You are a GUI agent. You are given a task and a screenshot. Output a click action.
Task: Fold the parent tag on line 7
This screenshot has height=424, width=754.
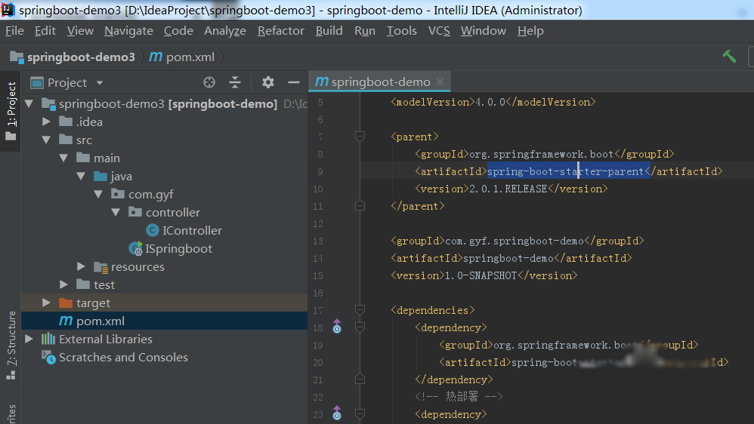pos(360,137)
